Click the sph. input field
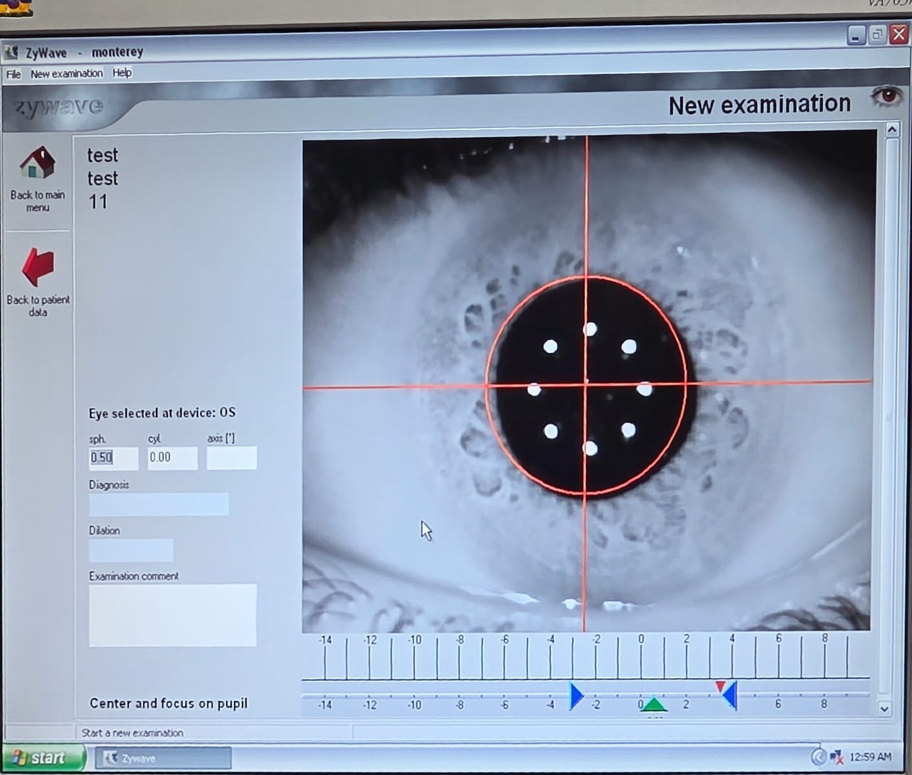Screen dimensions: 912x775 113,458
